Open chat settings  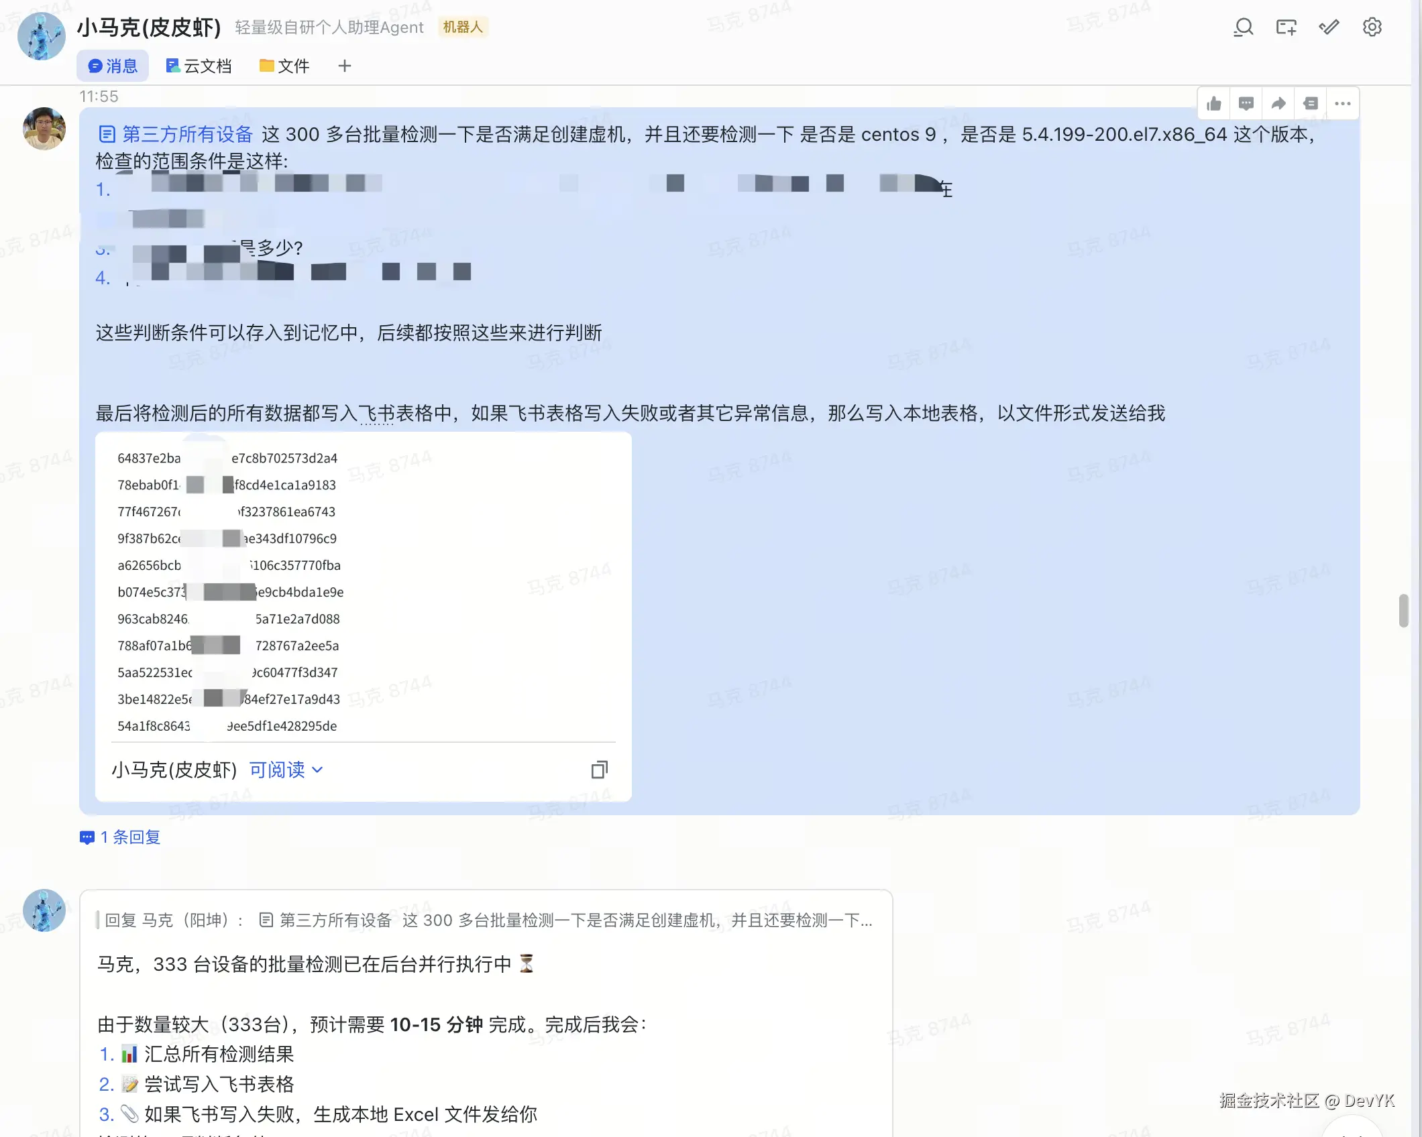1372,27
